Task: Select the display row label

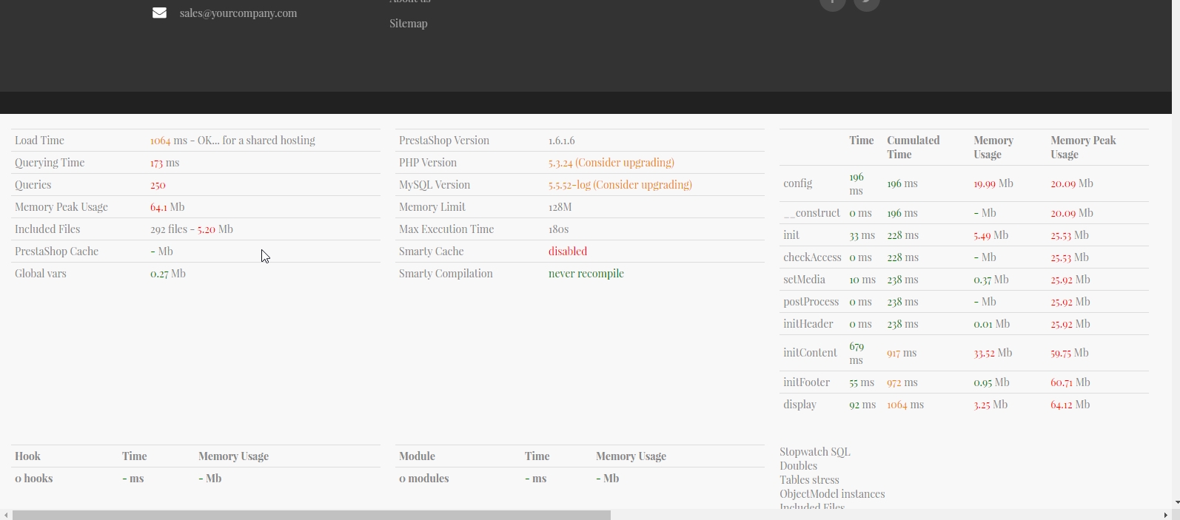Action: point(800,405)
